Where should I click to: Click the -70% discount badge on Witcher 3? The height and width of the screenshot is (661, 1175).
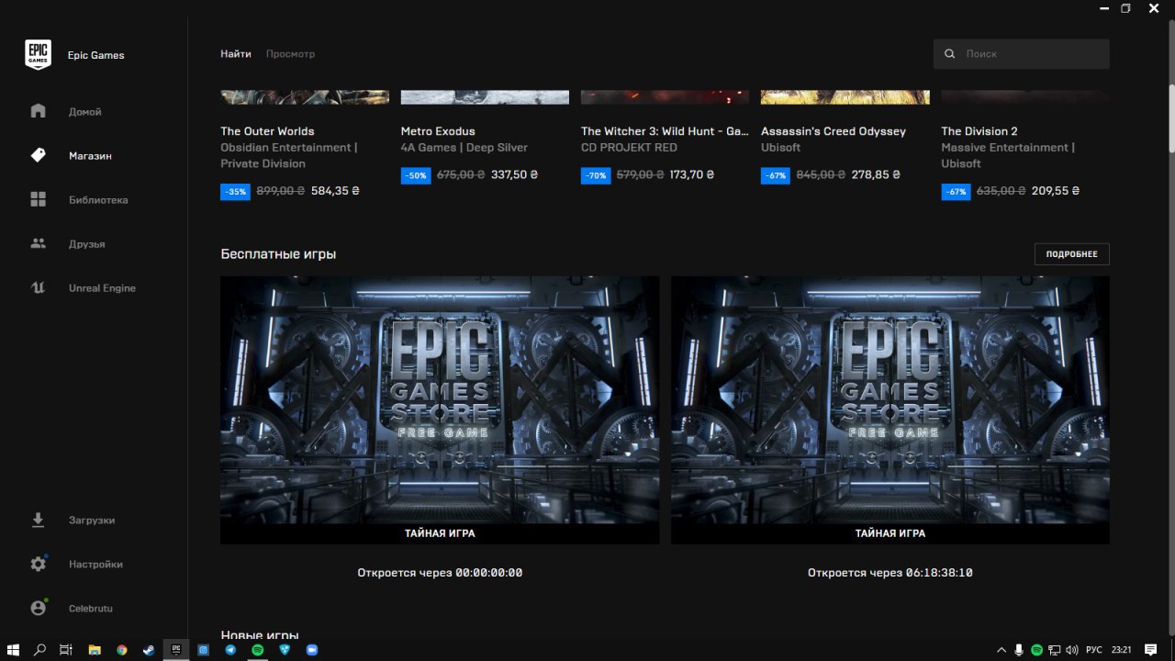pos(596,175)
